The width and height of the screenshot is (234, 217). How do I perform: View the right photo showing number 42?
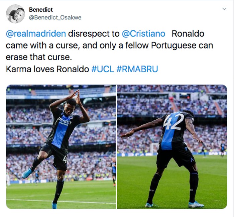click(172, 146)
